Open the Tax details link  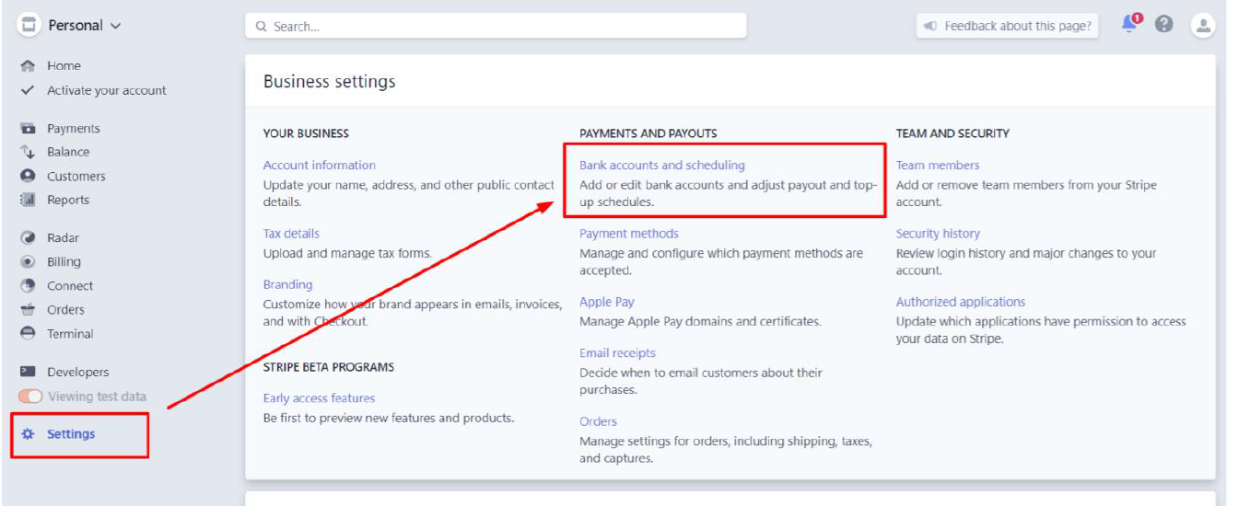[291, 234]
